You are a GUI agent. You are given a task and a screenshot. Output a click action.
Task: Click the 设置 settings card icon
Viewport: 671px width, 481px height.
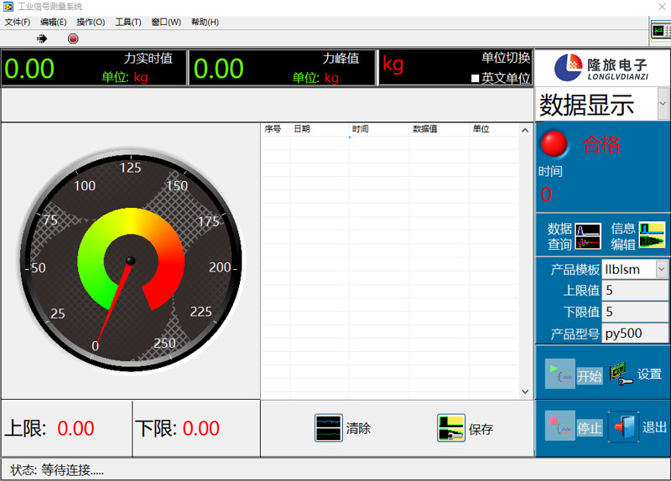click(621, 374)
